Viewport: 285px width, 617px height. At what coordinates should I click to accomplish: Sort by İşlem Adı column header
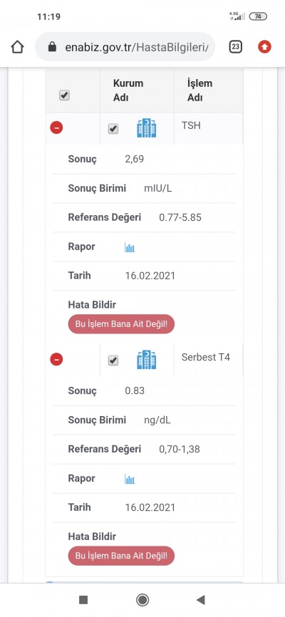click(199, 90)
